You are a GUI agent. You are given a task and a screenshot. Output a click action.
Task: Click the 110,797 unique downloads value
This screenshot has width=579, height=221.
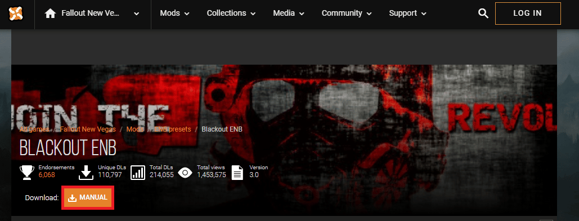tap(110, 175)
